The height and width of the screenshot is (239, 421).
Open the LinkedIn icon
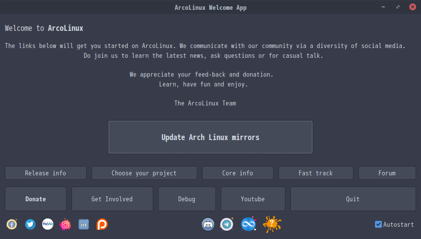tap(84, 224)
